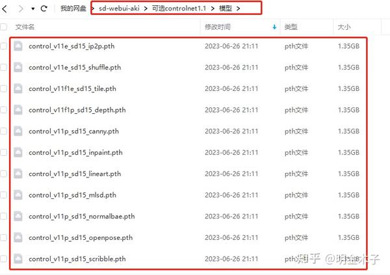Check the box for control_v11p_sd15_inpaint.pth
Image resolution: width=390 pixels, height=275 pixels.
coord(3,152)
